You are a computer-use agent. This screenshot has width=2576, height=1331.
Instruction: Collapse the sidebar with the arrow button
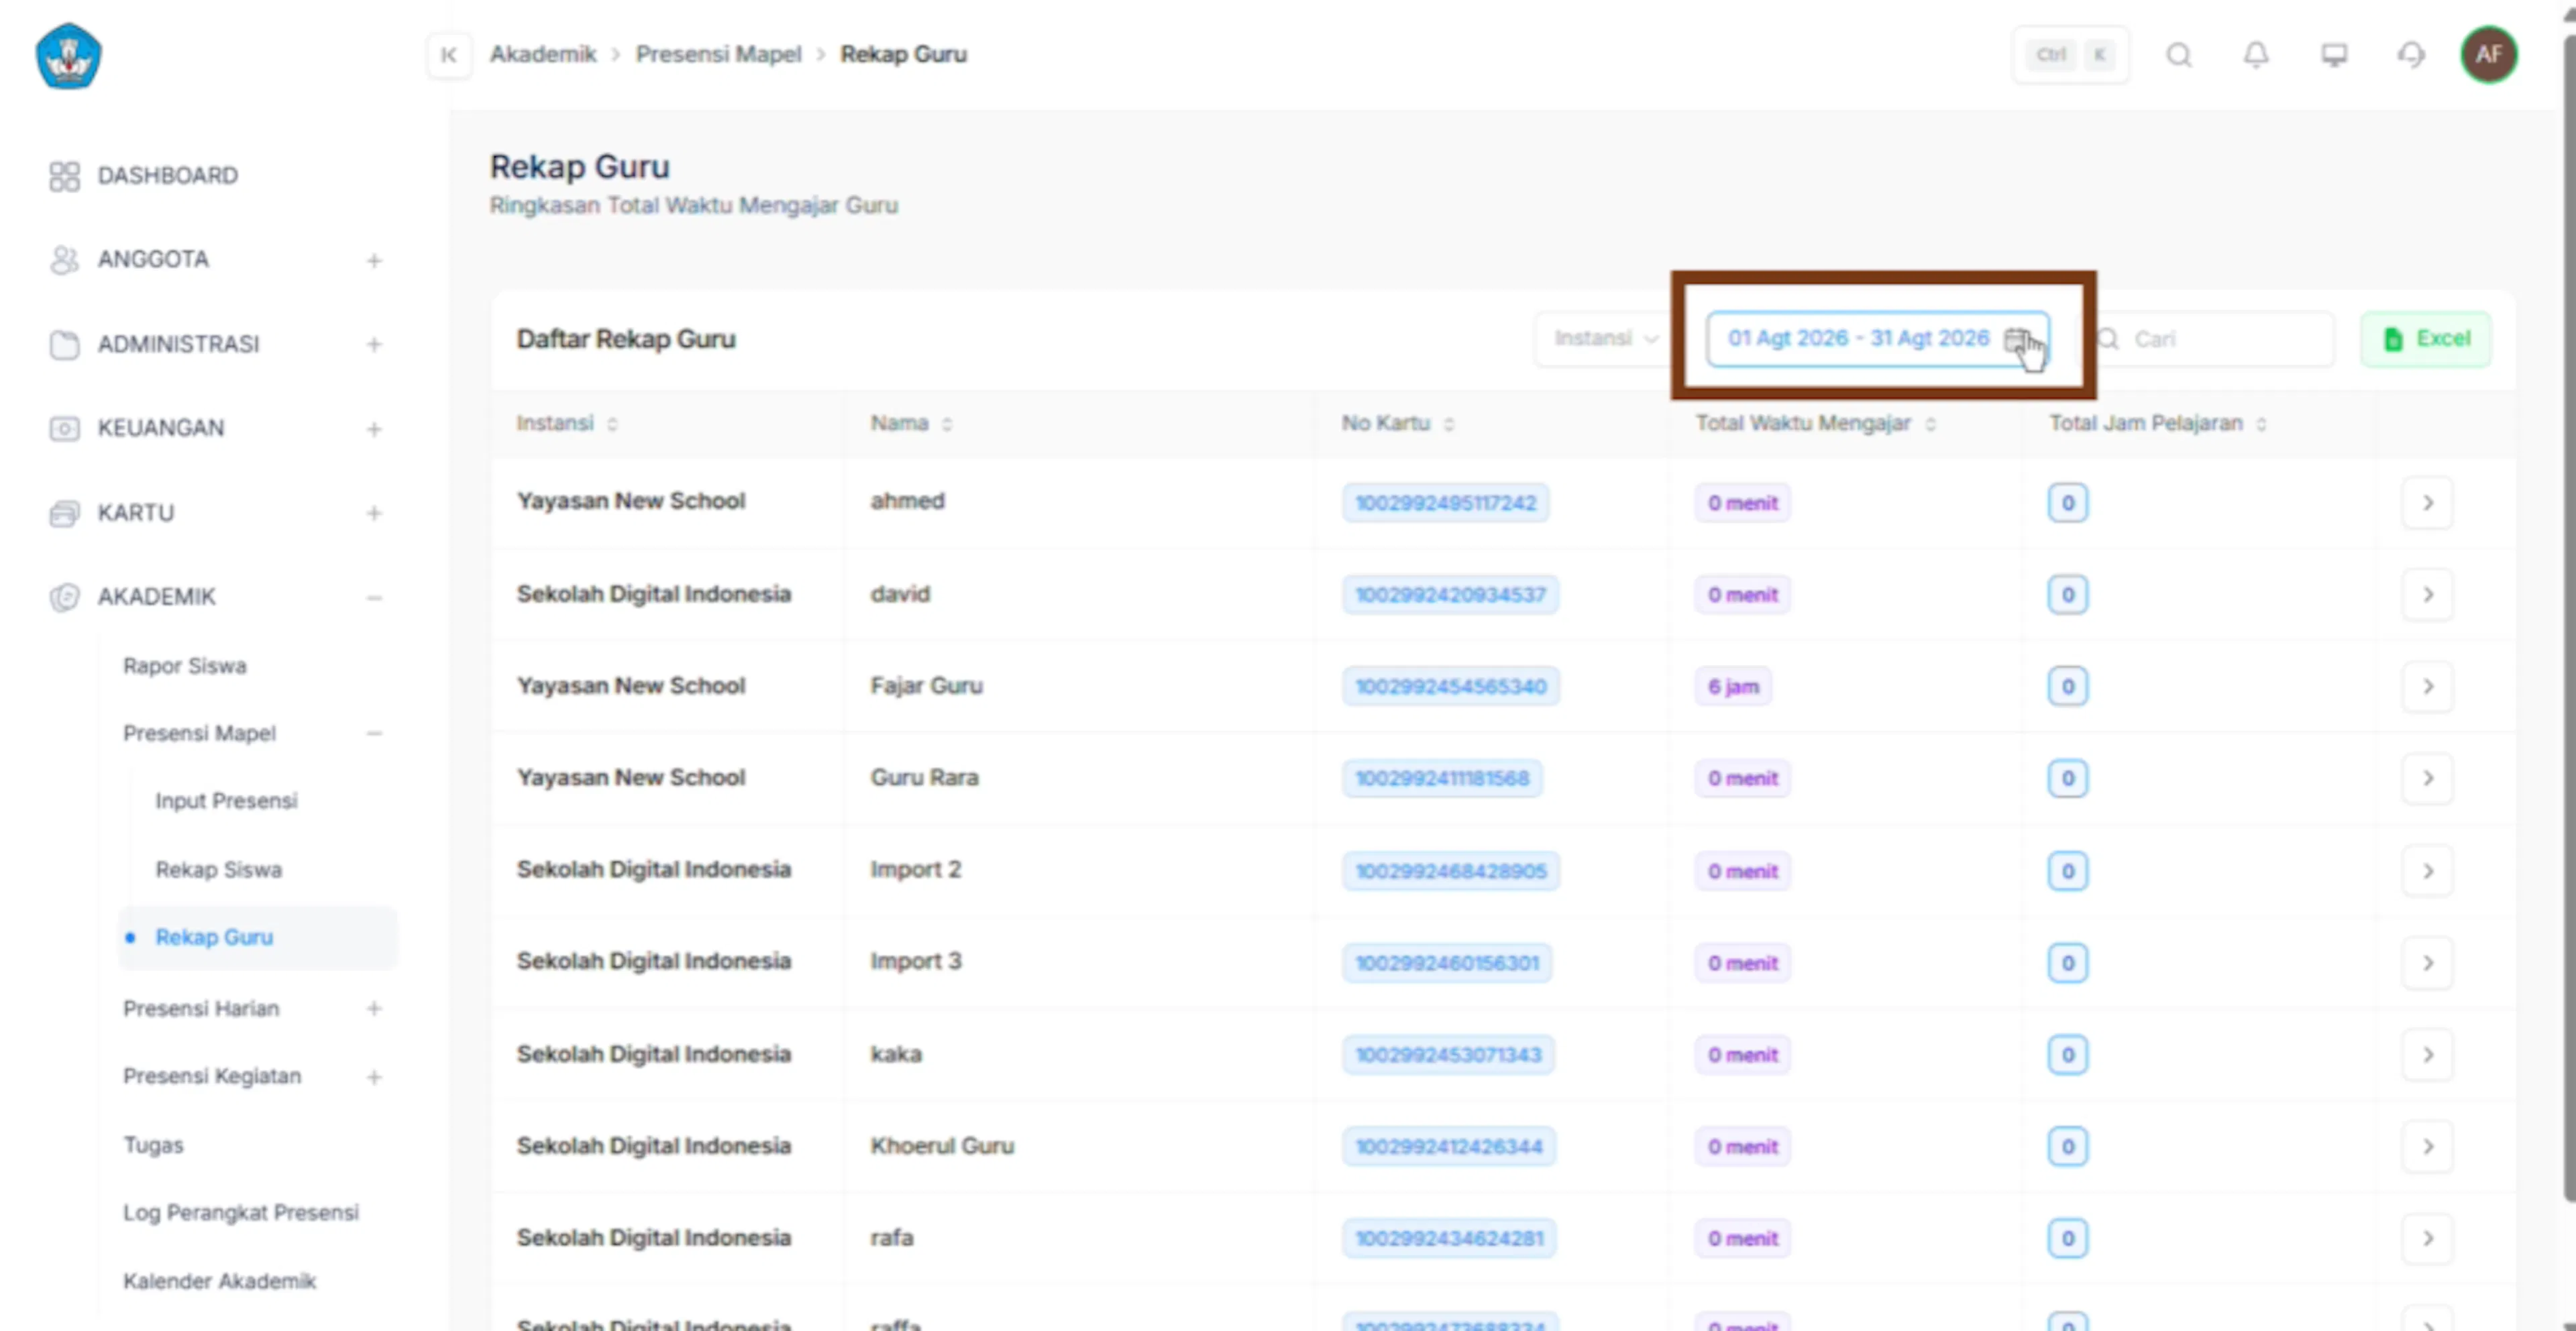coord(449,55)
